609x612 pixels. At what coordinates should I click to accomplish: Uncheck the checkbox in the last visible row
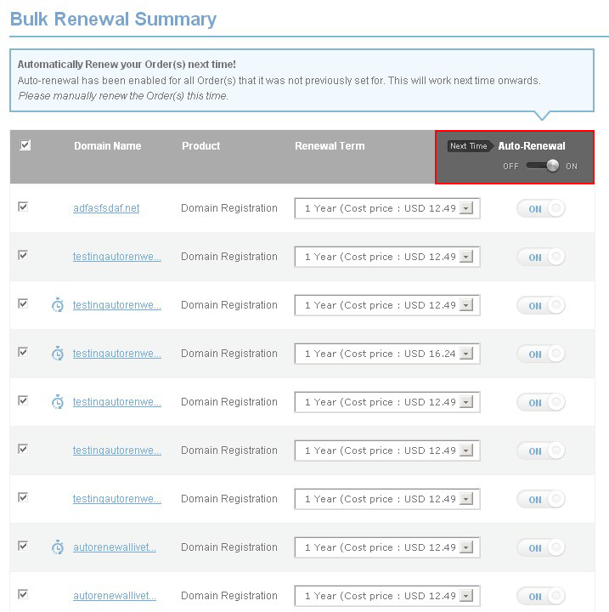click(x=23, y=594)
